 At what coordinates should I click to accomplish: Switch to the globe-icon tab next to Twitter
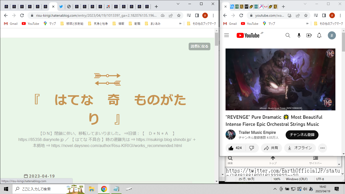click(x=69, y=7)
